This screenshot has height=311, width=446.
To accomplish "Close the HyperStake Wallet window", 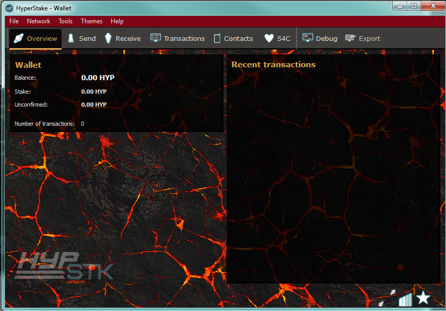I will [433, 6].
